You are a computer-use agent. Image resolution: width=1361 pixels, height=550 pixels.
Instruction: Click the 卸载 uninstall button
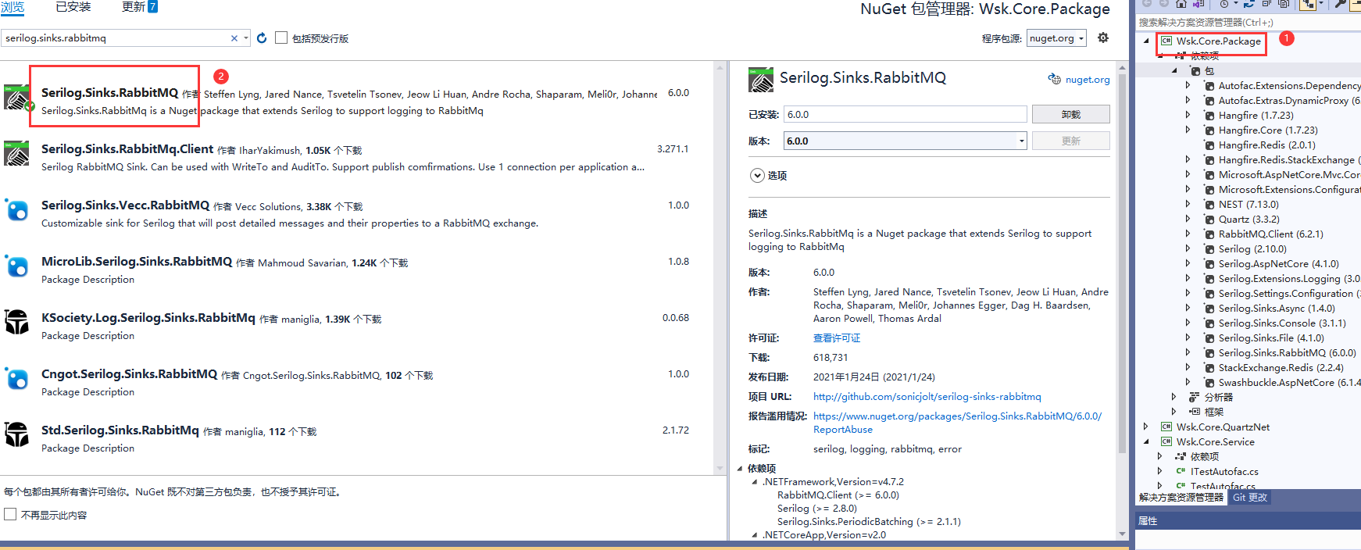[x=1071, y=114]
